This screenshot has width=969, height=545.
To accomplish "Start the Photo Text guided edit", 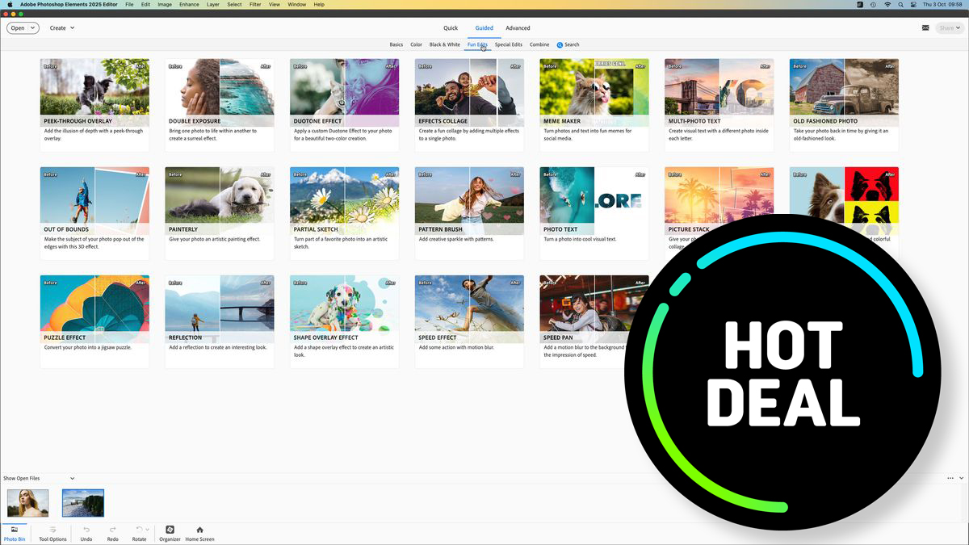I will [x=594, y=213].
